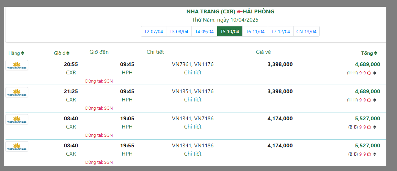
Task: Click thumbs-up icon on the 20:55 flight
Action: pyautogui.click(x=369, y=72)
